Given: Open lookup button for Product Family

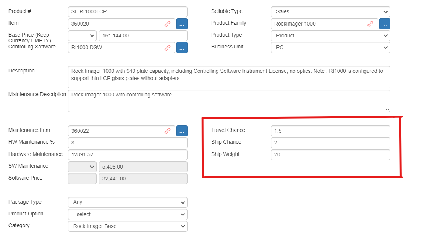Looking at the screenshot, I should [x=385, y=24].
